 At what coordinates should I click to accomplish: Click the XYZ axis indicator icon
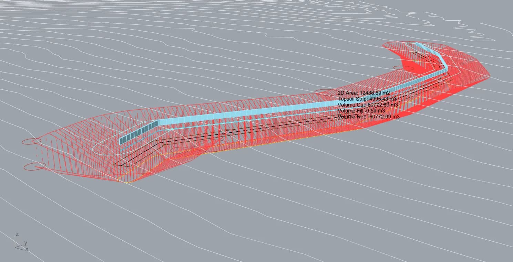pos(21,242)
